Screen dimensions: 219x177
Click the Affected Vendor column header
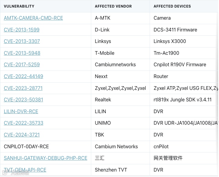click(x=113, y=6)
